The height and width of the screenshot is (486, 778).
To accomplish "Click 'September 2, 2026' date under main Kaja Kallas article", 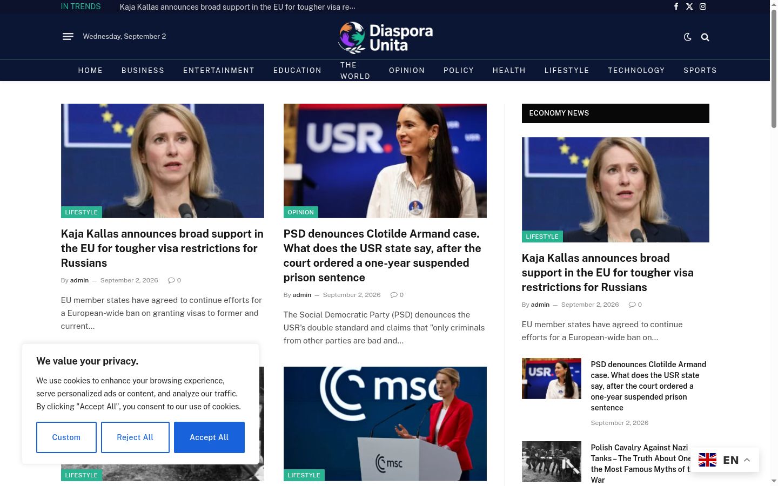I will [x=129, y=280].
